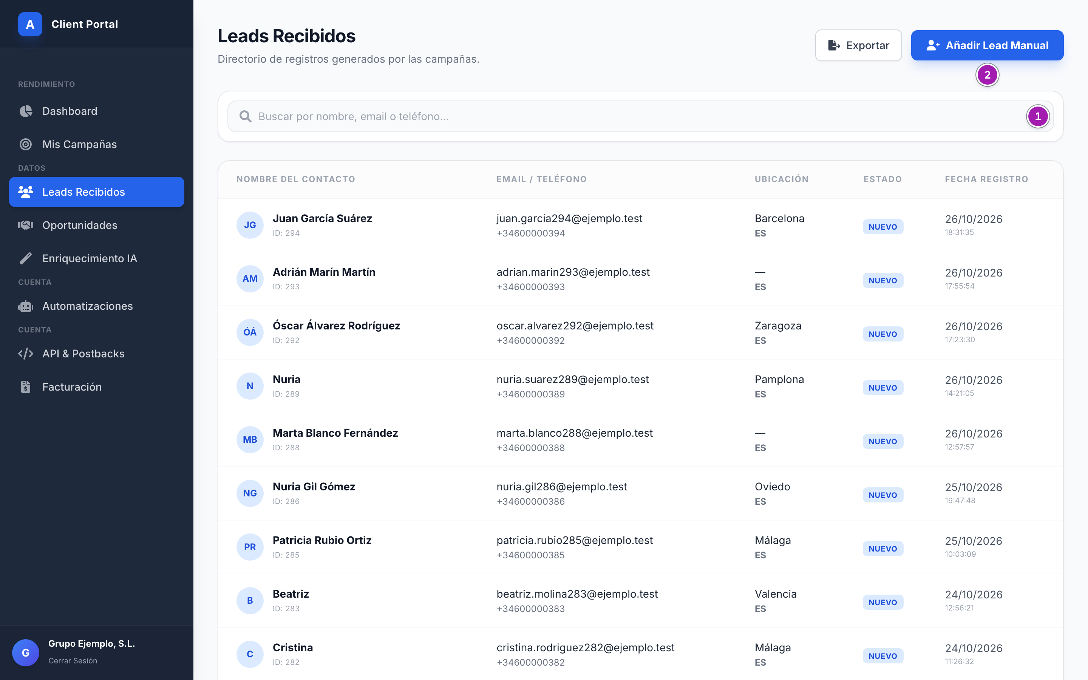Viewport: 1088px width, 680px height.
Task: Click the Grupo Ejemplo account avatar
Action: [x=26, y=652]
